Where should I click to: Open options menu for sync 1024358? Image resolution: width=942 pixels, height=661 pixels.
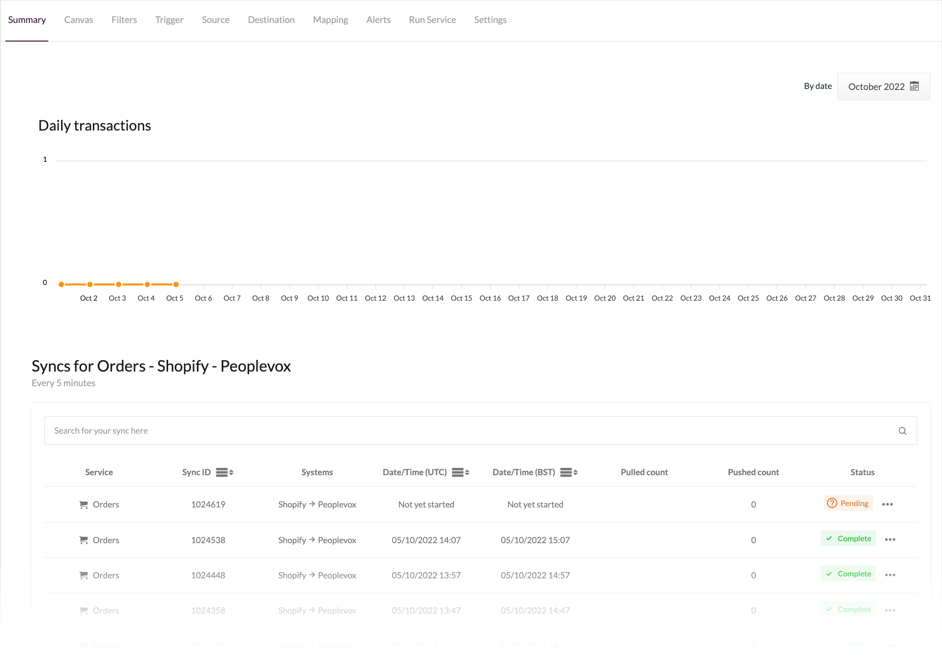tap(890, 610)
